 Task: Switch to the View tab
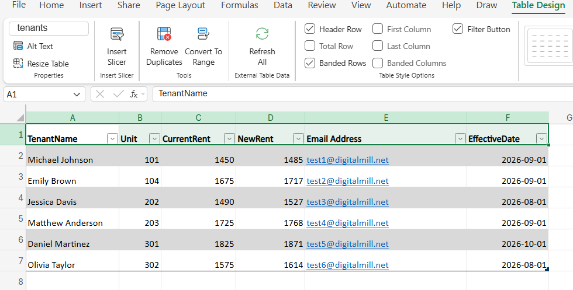[x=361, y=5]
